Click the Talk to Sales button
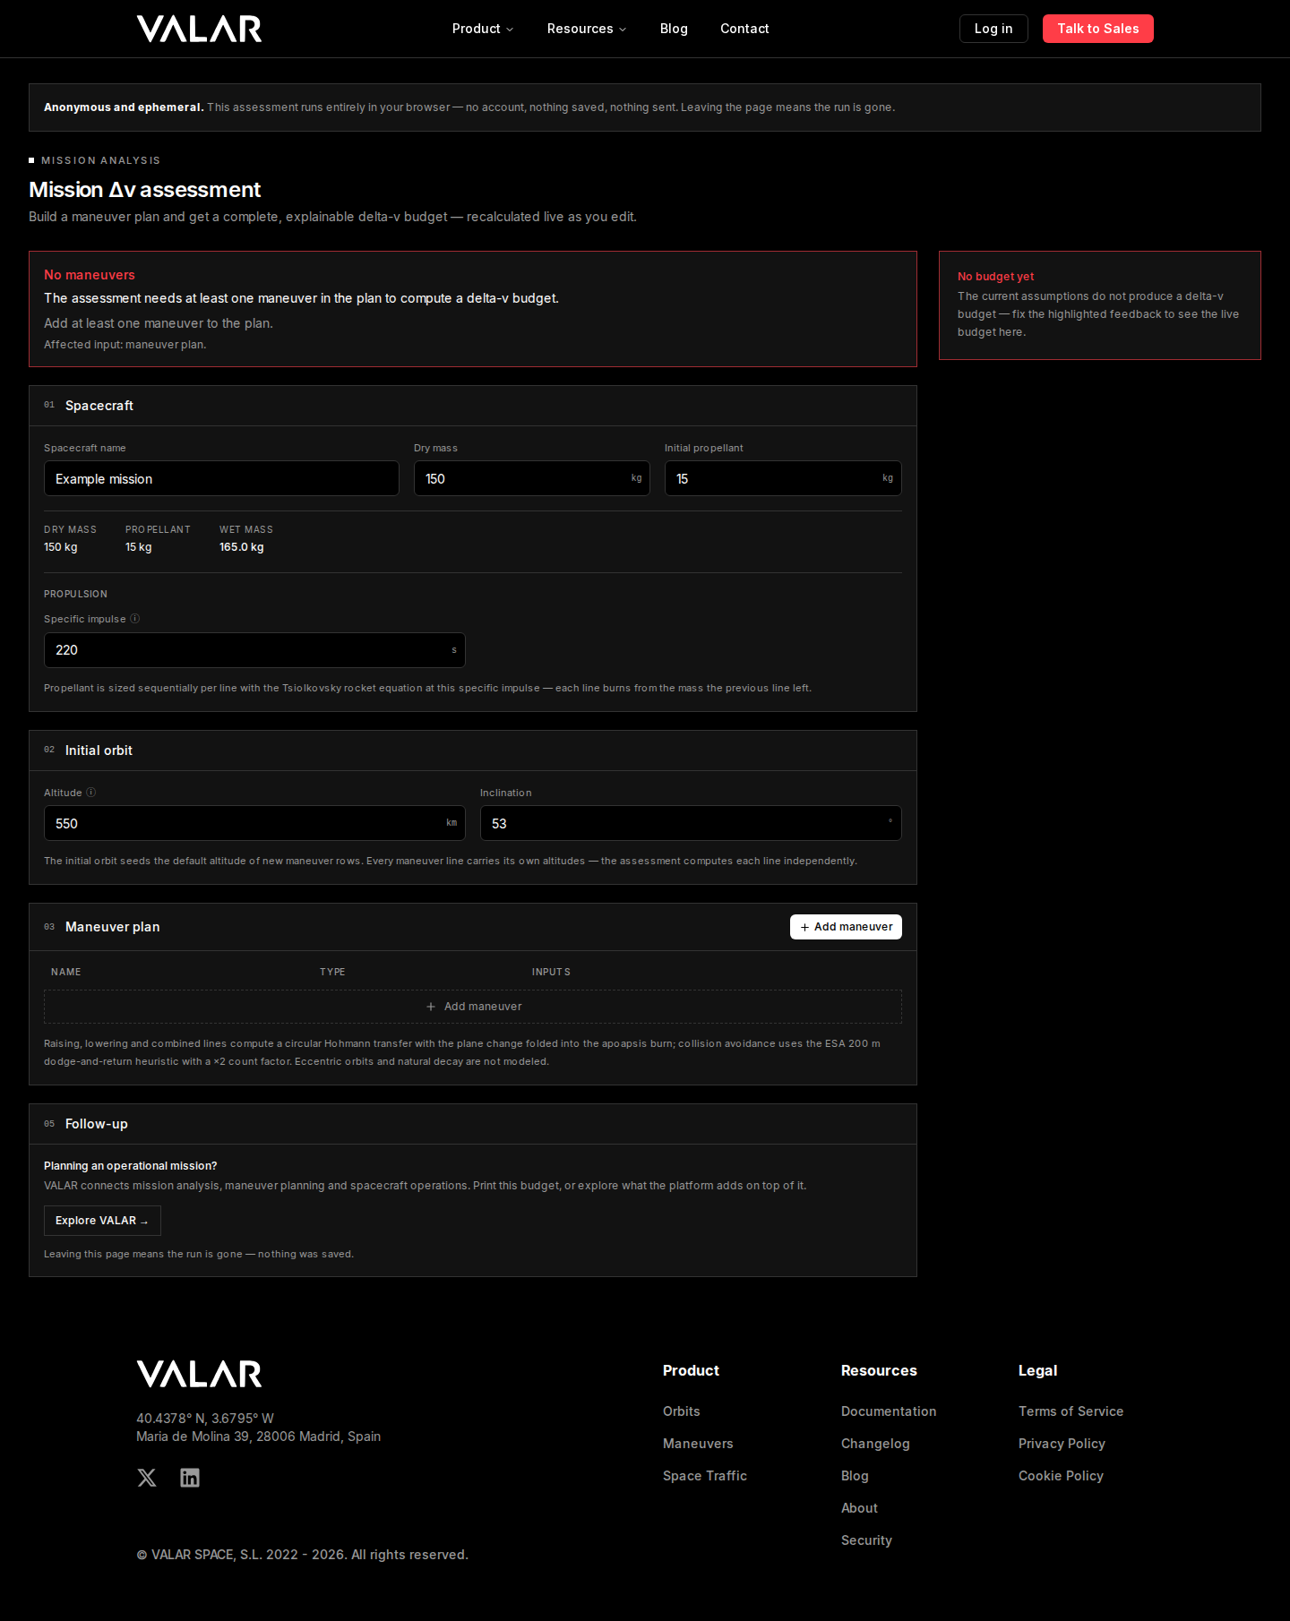 pyautogui.click(x=1098, y=29)
